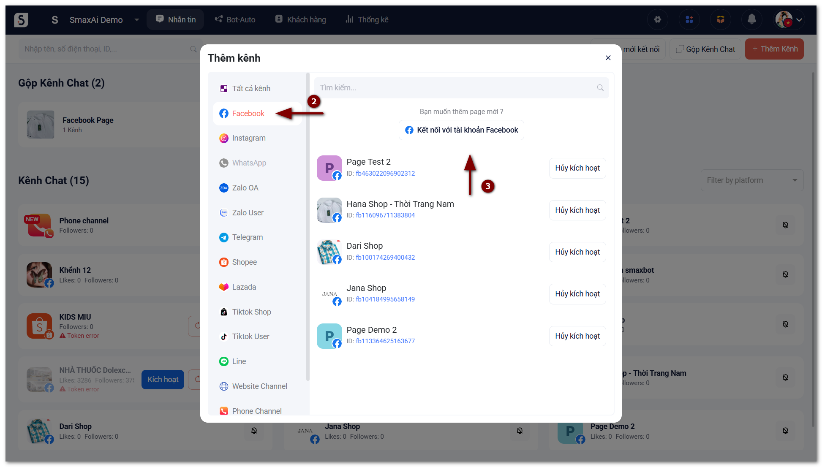822x467 pixels.
Task: Click the notification bell in top bar
Action: [751, 19]
